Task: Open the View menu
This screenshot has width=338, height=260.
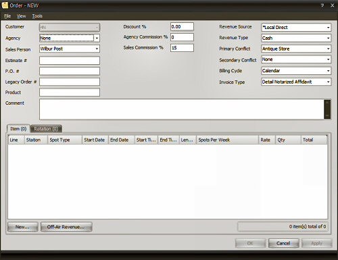Action: click(x=22, y=16)
